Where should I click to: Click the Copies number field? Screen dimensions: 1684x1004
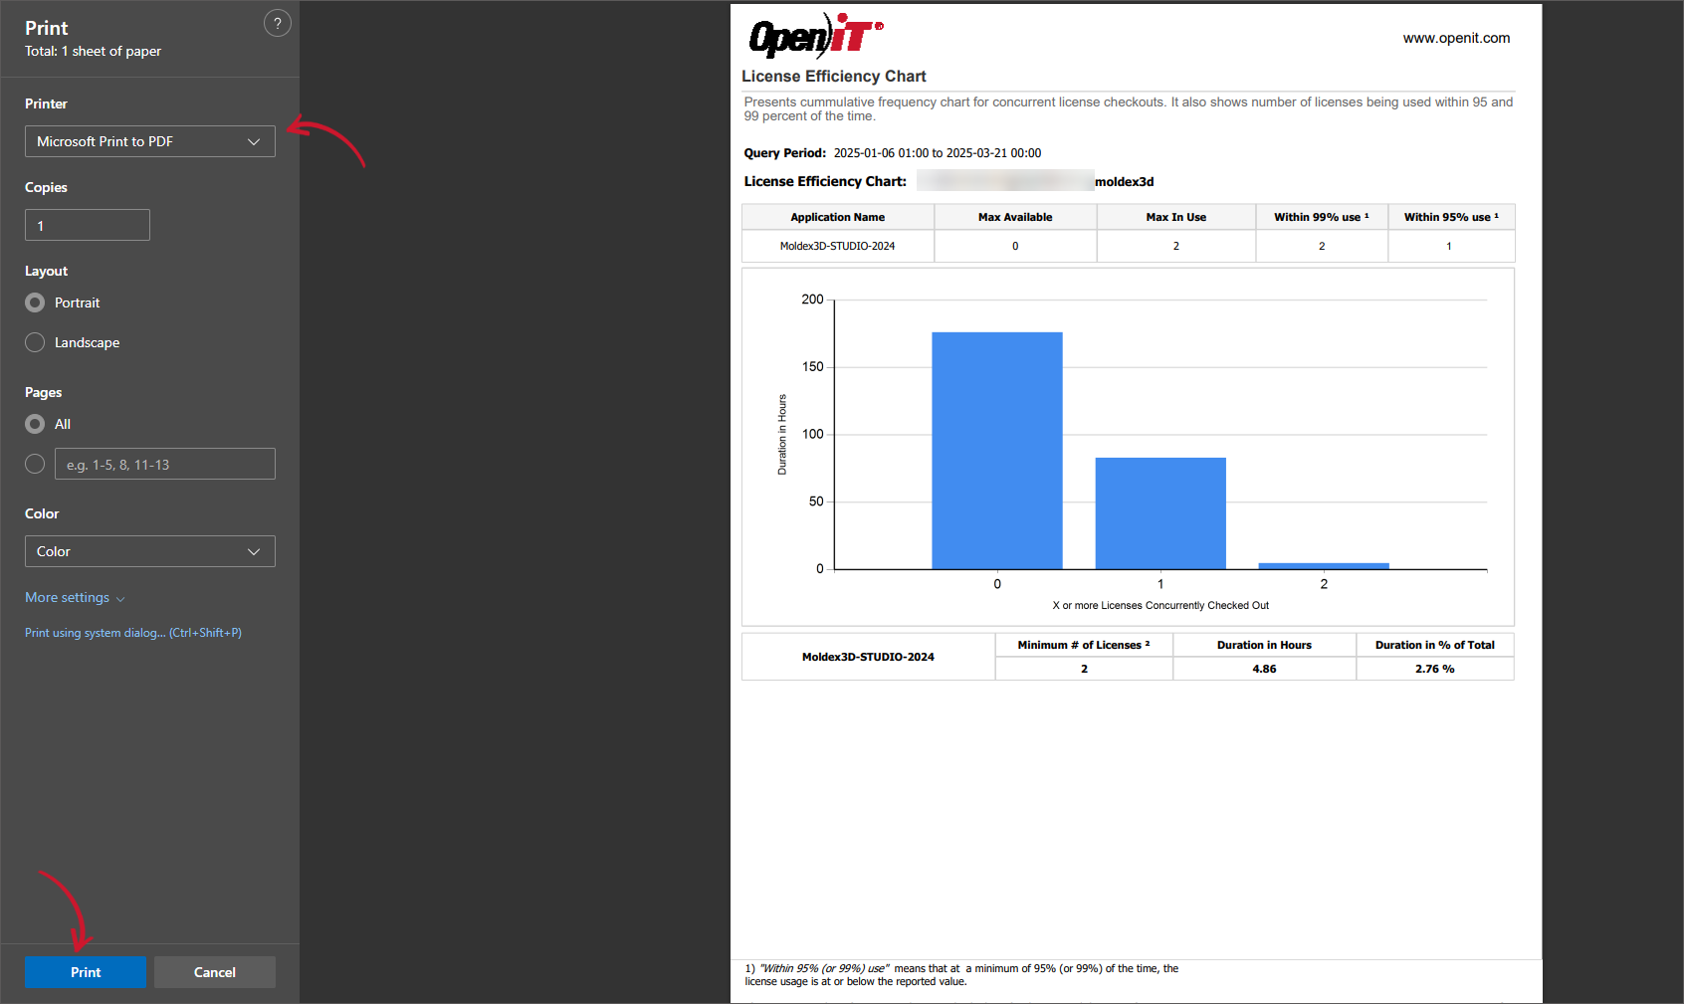tap(88, 225)
